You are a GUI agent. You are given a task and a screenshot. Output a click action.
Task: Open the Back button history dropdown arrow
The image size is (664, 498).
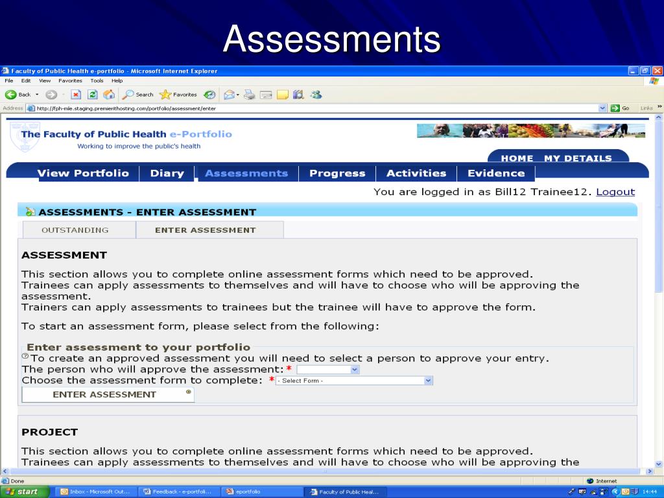click(37, 95)
